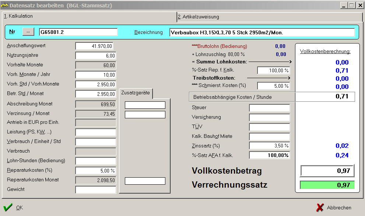Focus the Schmierst. Kosten percentage field
The image size is (365, 216).
(273, 86)
